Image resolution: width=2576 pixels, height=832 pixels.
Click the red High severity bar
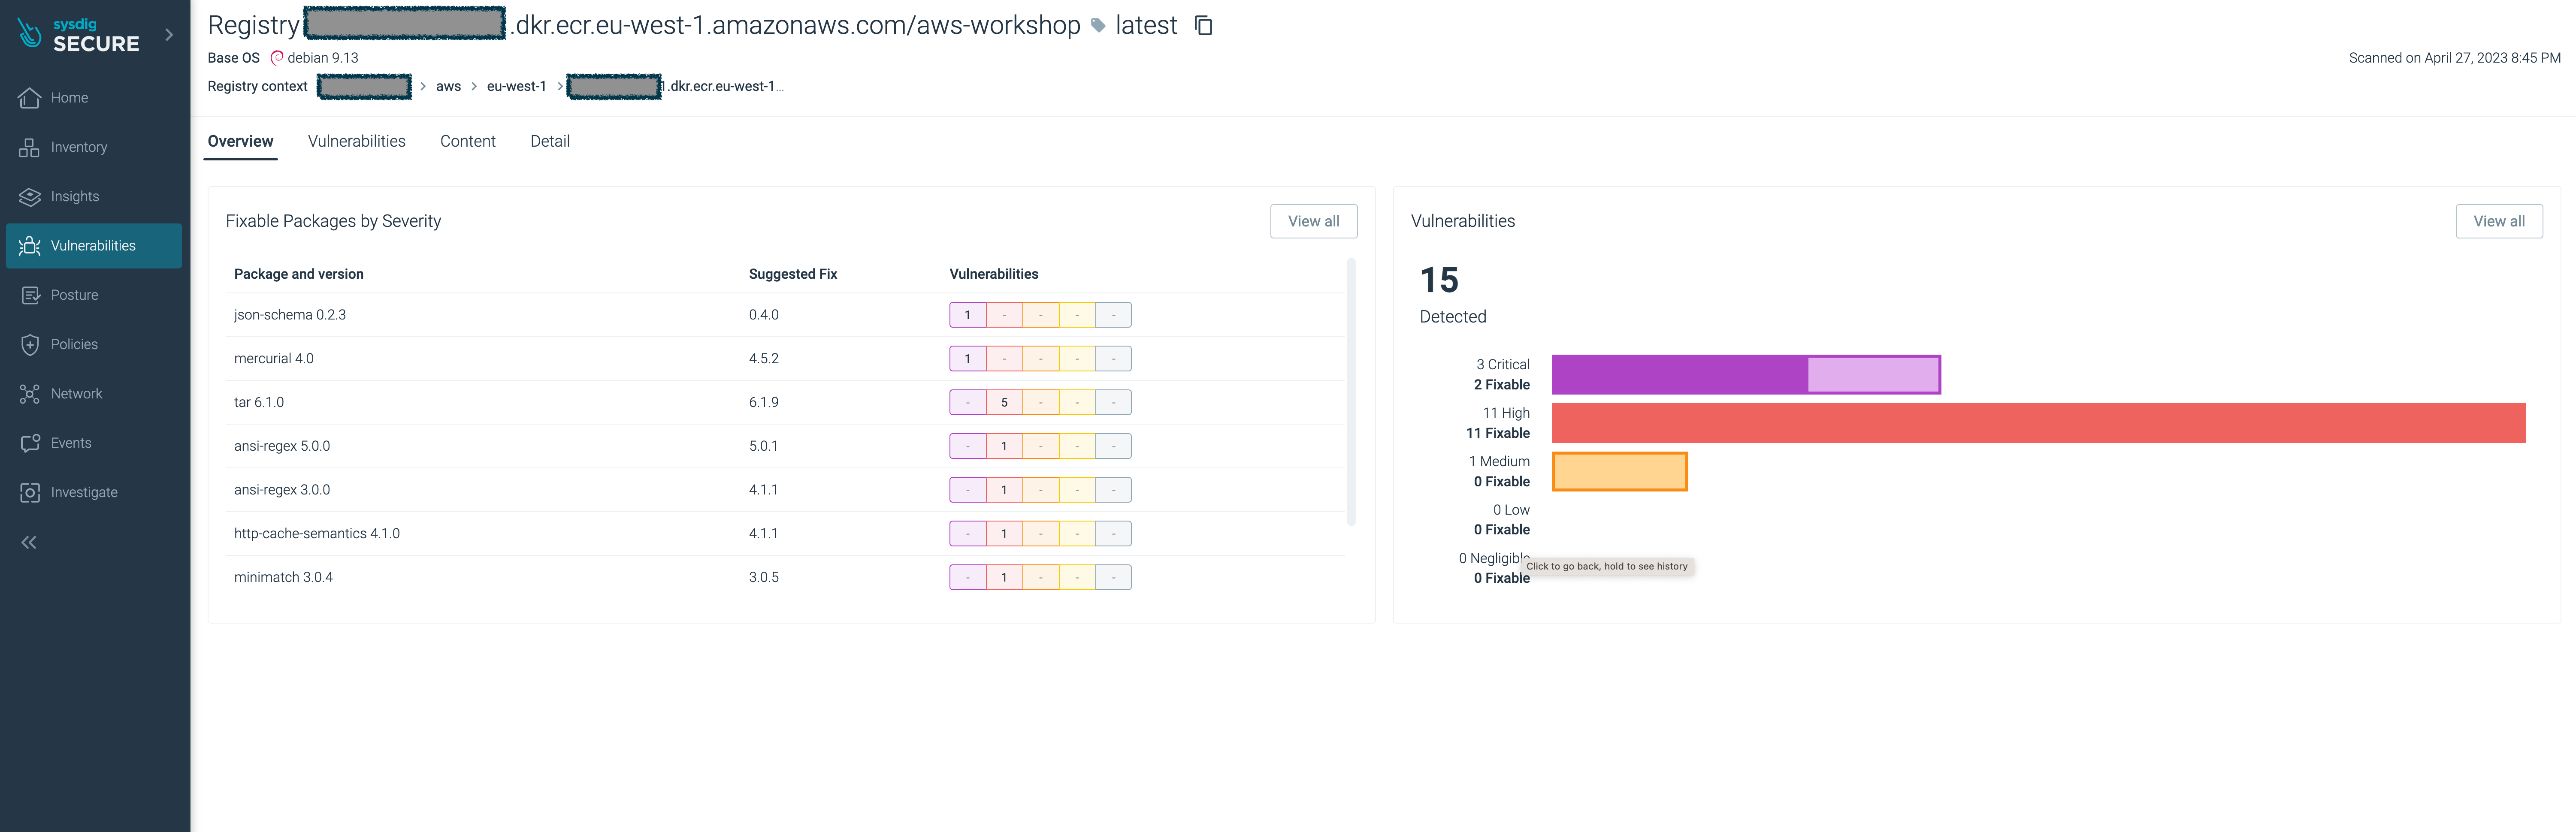pos(2038,423)
